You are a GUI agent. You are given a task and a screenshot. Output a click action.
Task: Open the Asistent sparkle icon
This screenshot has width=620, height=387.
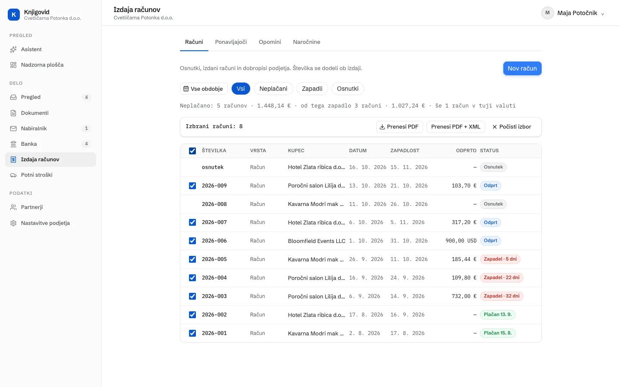(x=13, y=49)
